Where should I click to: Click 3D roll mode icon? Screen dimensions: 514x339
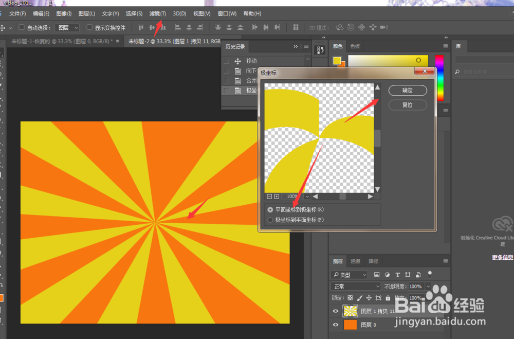click(351, 27)
